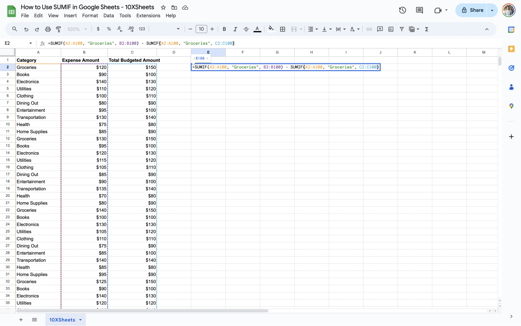
Task: Open the 10XSheets tab options arrow
Action: pos(81,320)
